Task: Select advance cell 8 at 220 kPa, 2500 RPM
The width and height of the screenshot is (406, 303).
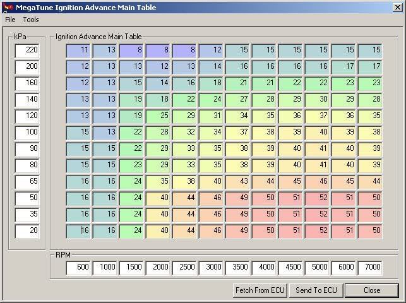Action: [184, 50]
